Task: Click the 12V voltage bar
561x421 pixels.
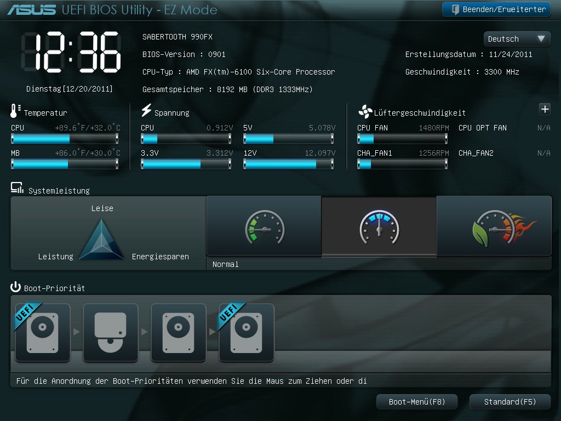Action: 288,164
